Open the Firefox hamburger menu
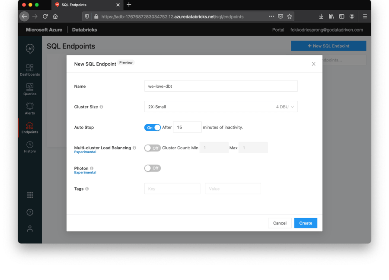 click(365, 16)
